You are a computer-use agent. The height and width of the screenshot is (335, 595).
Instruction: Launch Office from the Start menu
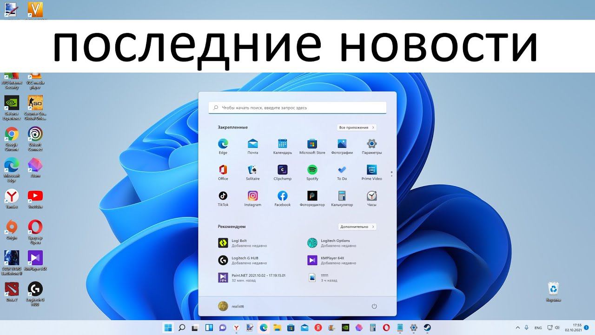pos(223,172)
